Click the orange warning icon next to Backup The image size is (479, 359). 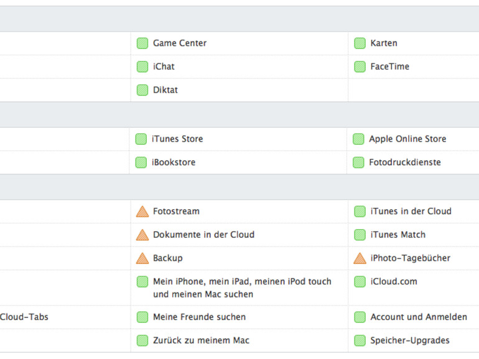(x=142, y=258)
